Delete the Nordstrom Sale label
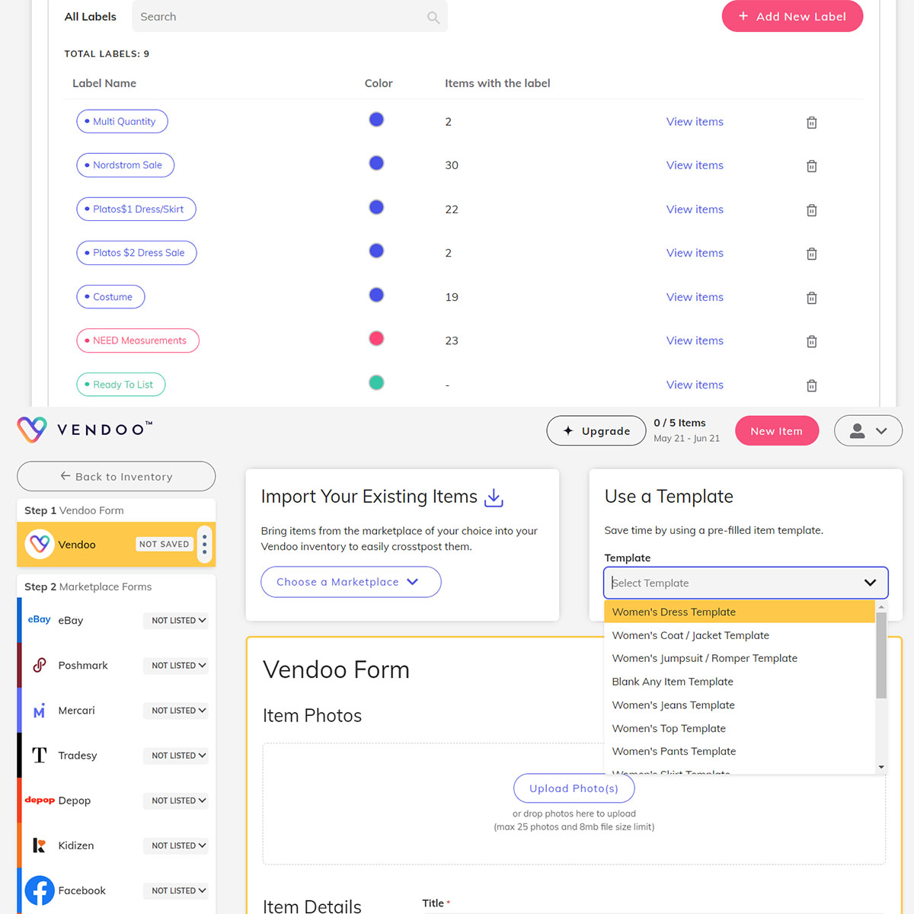The height and width of the screenshot is (914, 914). point(812,166)
